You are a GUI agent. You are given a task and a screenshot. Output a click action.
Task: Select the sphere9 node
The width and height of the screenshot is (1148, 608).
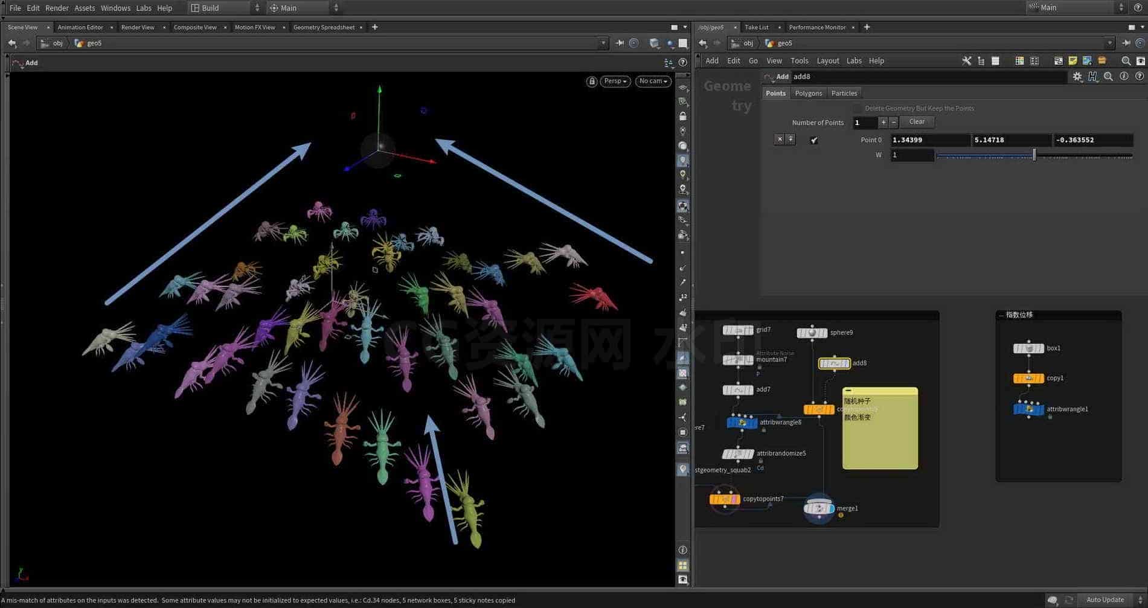pos(812,333)
